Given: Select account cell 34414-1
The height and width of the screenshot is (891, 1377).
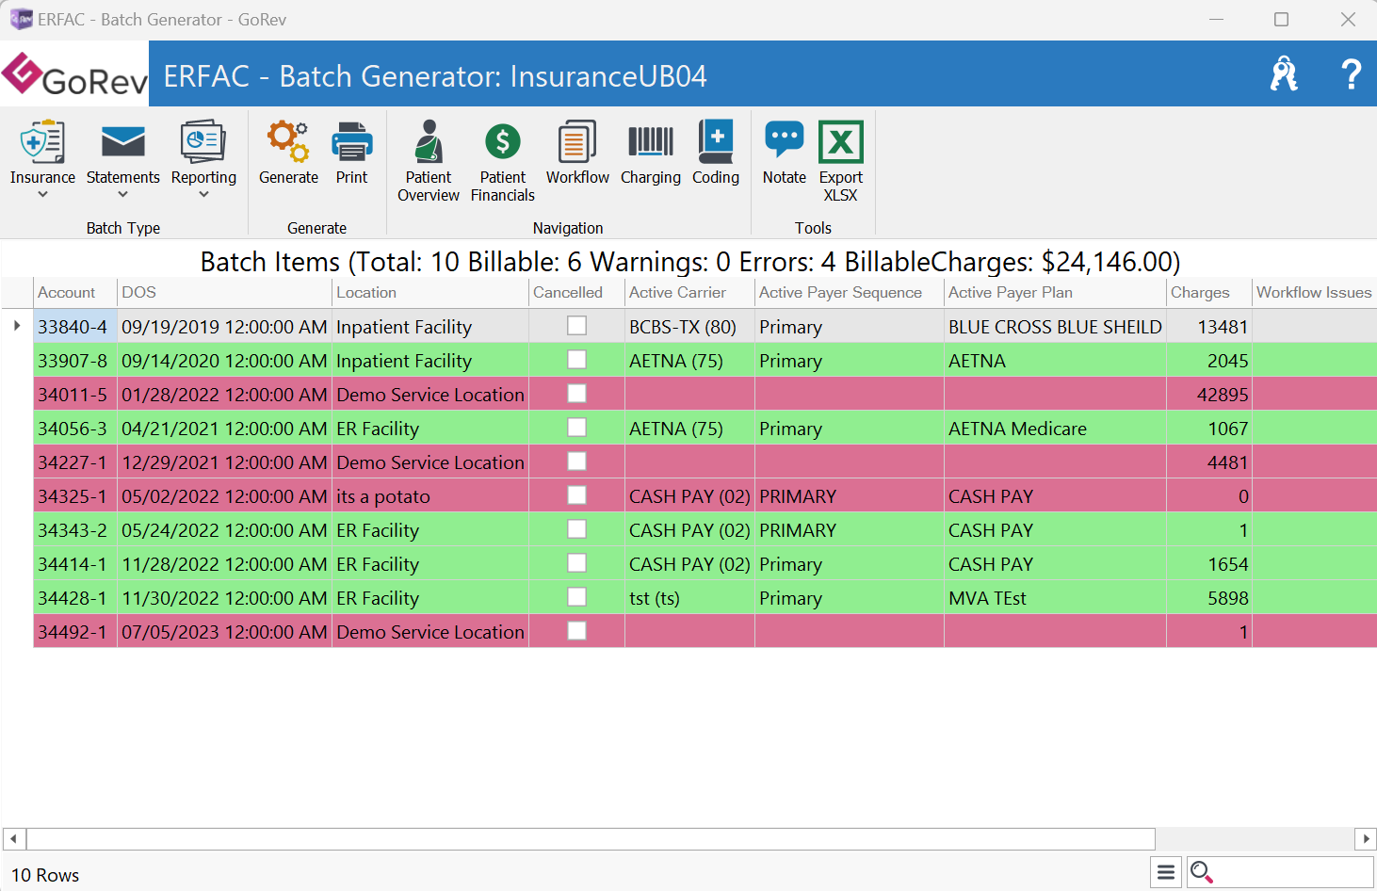Looking at the screenshot, I should point(75,564).
